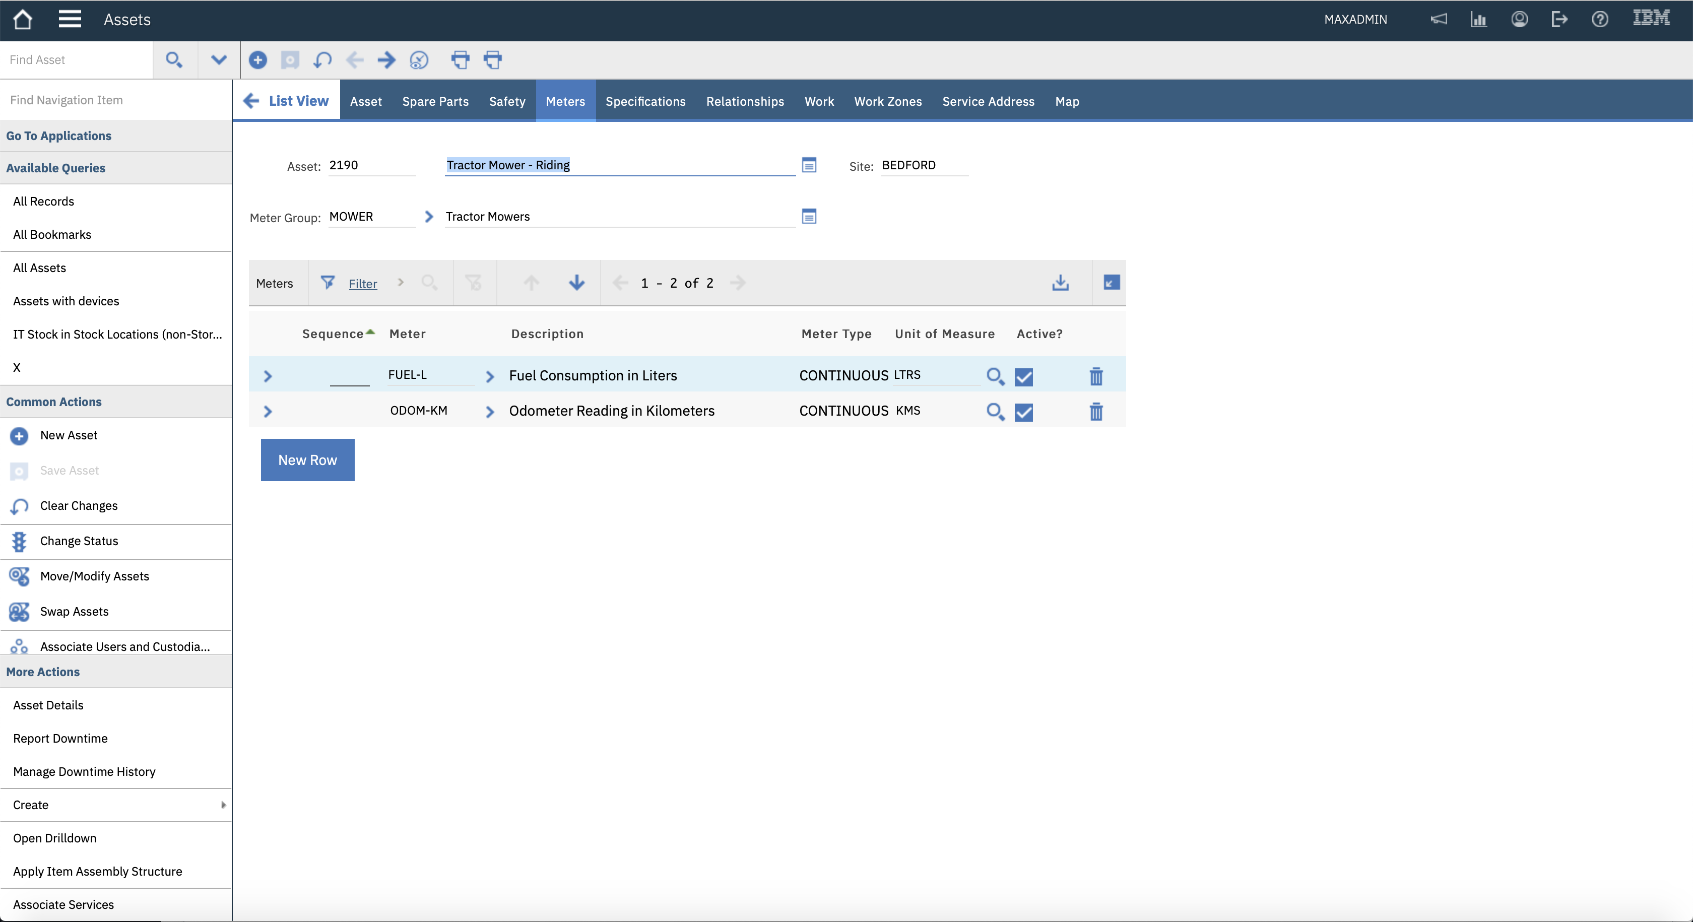The width and height of the screenshot is (1693, 922).
Task: Click the New Asset plus toolbar icon
Action: coord(257,60)
